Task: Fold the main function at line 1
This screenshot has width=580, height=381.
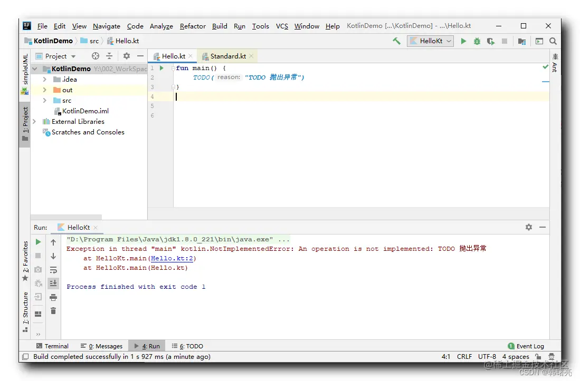Action: [x=173, y=68]
